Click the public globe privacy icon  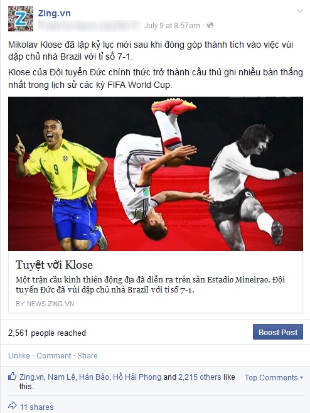click(x=210, y=25)
